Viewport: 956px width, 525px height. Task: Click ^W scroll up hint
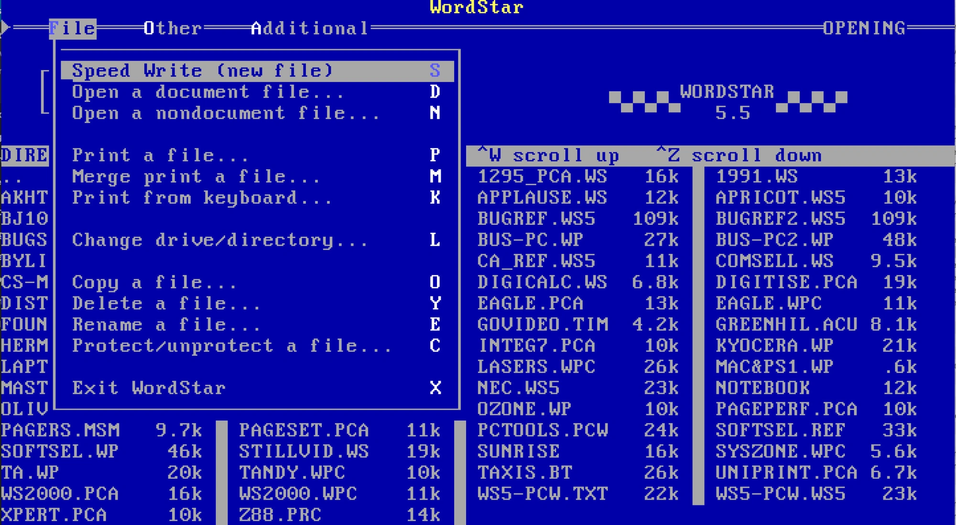548,155
